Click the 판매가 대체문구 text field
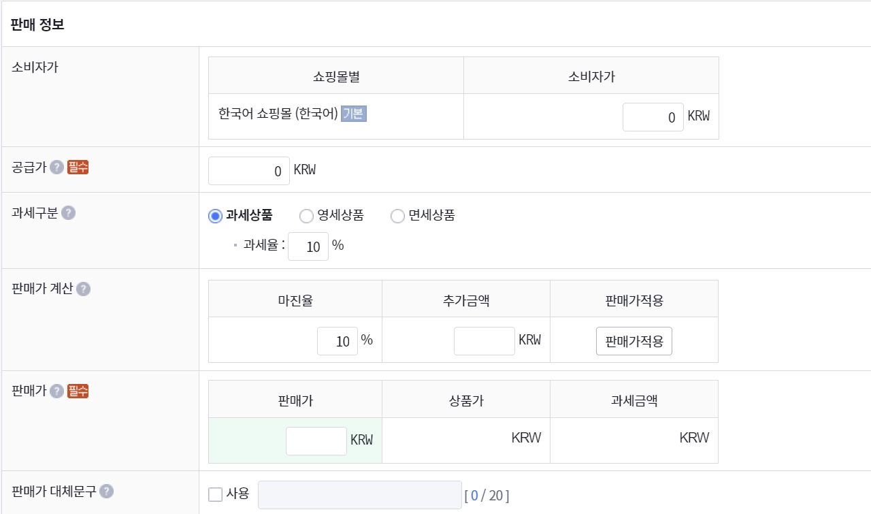871x514 pixels. tap(359, 495)
